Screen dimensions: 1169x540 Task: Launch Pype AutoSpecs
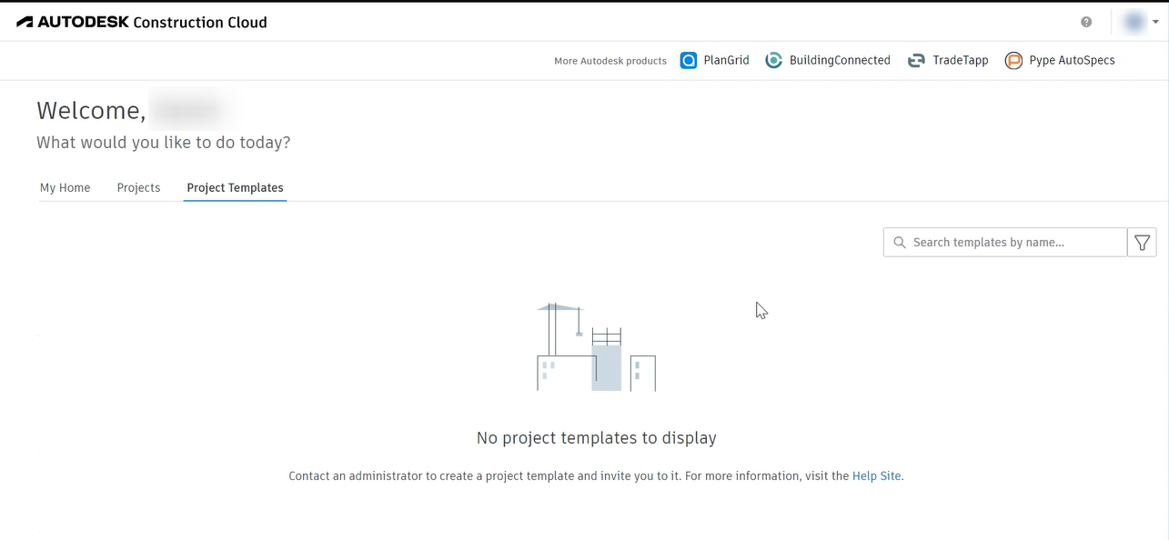[x=1013, y=60]
